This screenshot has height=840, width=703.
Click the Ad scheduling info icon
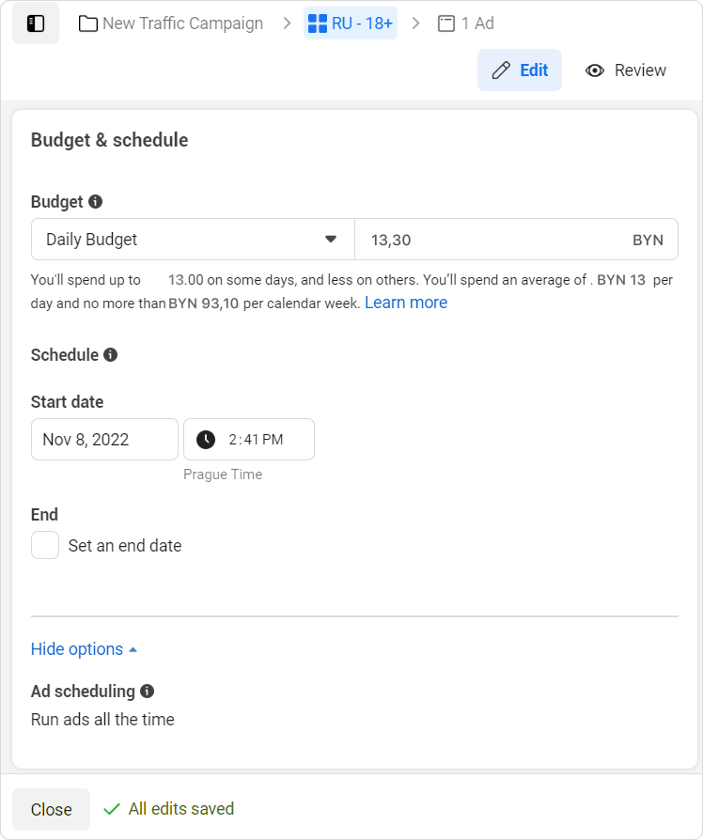point(147,691)
